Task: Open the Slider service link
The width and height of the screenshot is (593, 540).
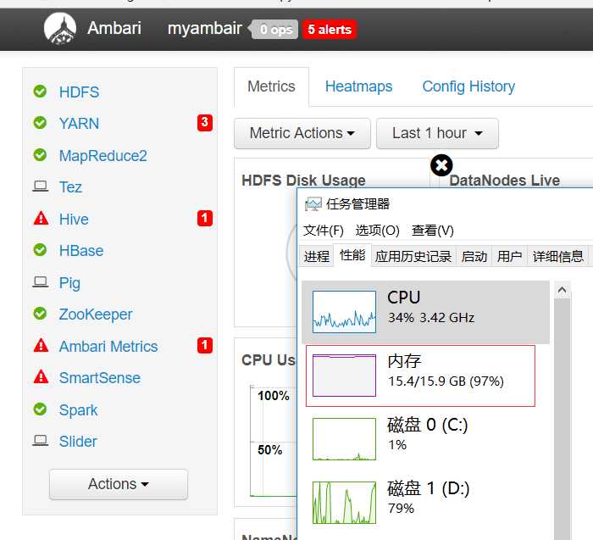Action: coord(78,441)
